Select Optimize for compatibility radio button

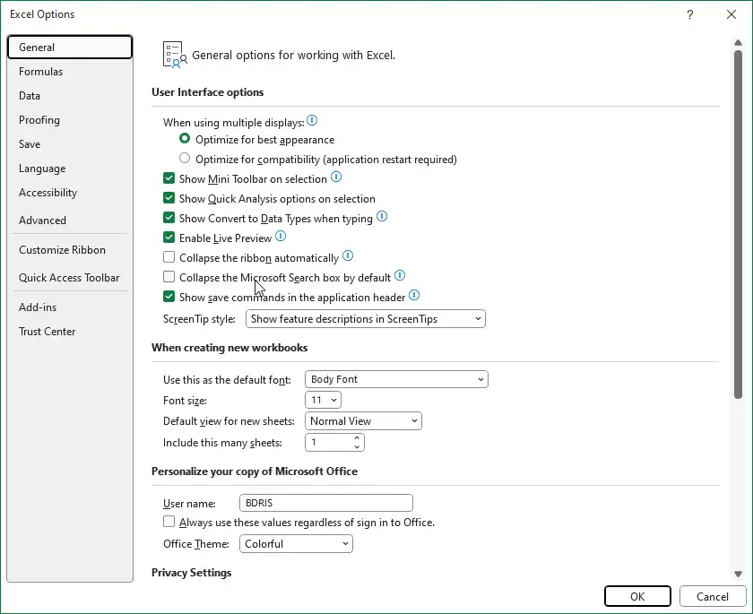pyautogui.click(x=185, y=160)
